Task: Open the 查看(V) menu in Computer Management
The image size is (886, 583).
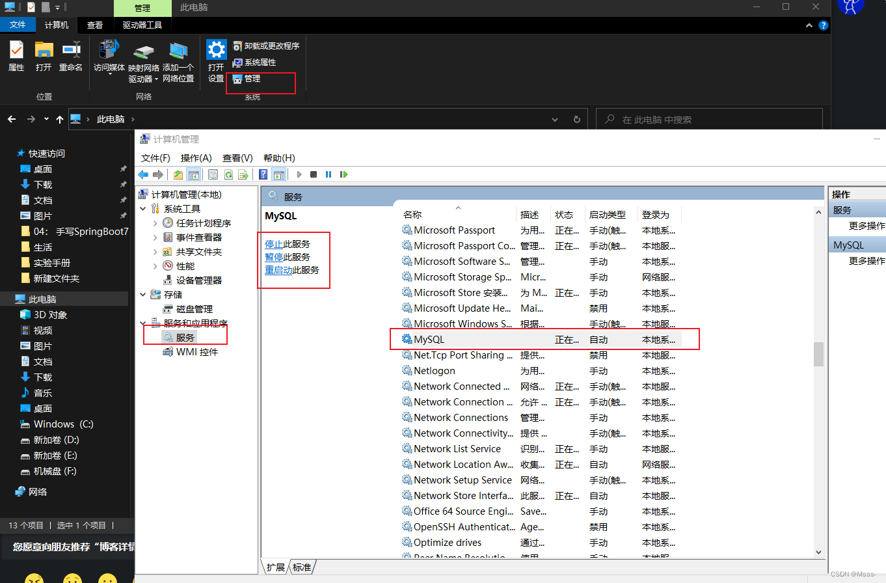Action: tap(237, 158)
